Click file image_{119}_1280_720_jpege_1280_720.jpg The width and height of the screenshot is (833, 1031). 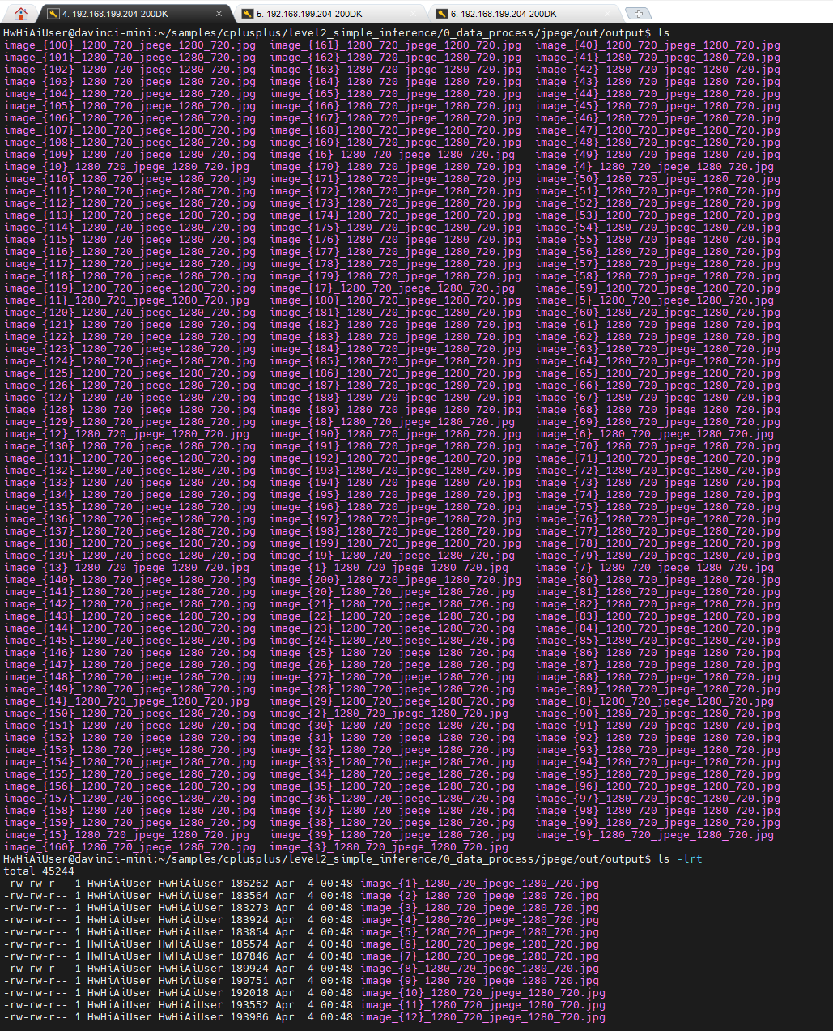tap(130, 288)
